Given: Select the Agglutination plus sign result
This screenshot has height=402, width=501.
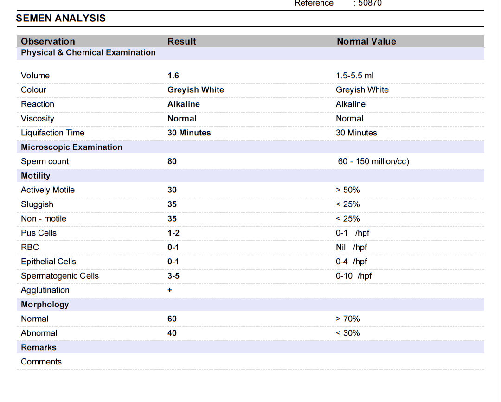Looking at the screenshot, I should click(x=170, y=290).
